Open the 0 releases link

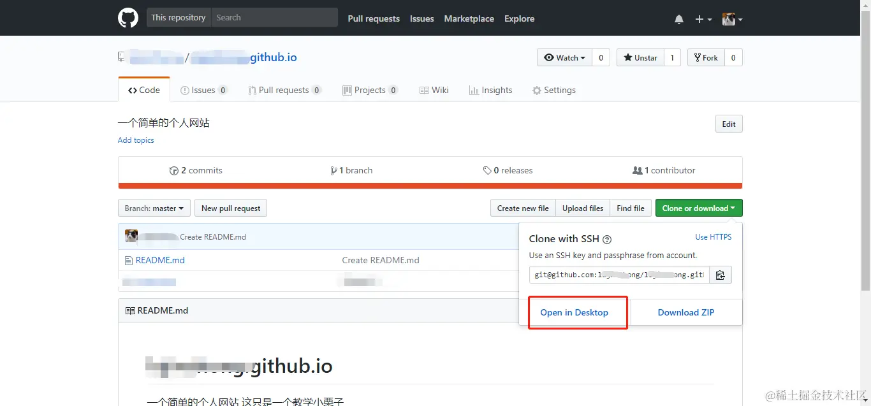tap(508, 170)
